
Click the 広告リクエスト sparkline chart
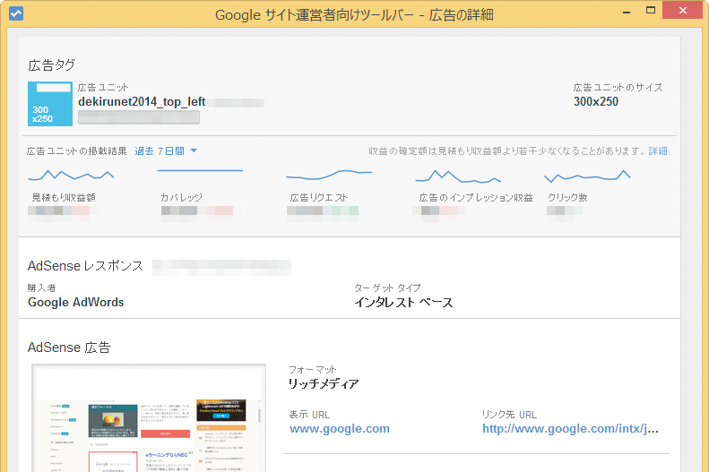click(x=329, y=175)
